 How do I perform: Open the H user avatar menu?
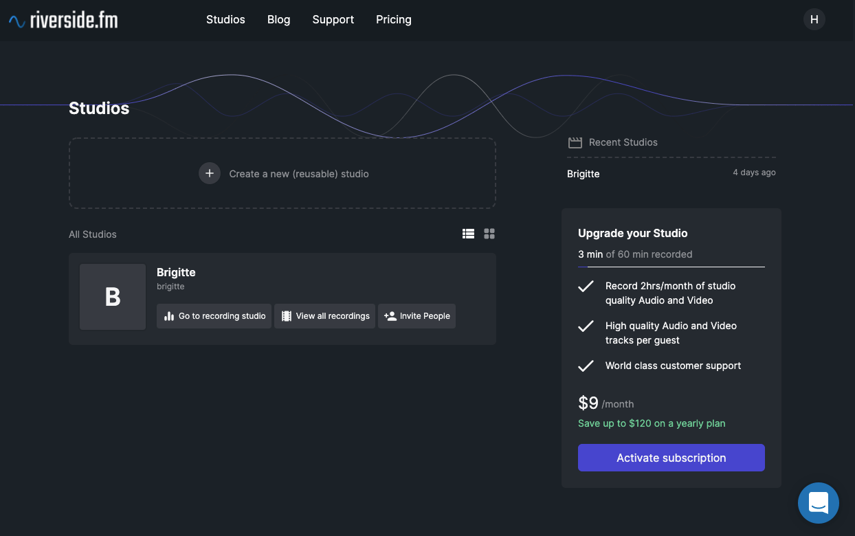click(814, 19)
